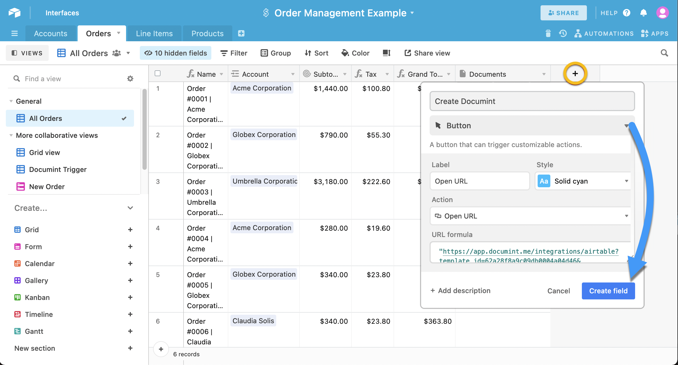The width and height of the screenshot is (678, 365).
Task: Click the help question mark icon
Action: pyautogui.click(x=627, y=13)
